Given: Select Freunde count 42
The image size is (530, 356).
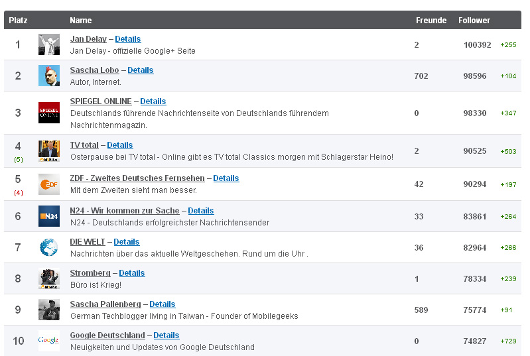Looking at the screenshot, I should pos(419,184).
